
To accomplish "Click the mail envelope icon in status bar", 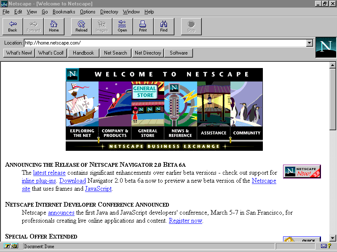I will click(324, 247).
